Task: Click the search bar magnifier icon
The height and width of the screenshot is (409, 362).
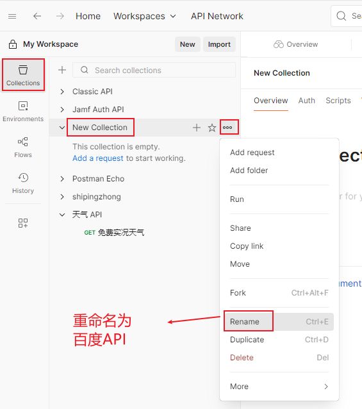Action: [341, 16]
